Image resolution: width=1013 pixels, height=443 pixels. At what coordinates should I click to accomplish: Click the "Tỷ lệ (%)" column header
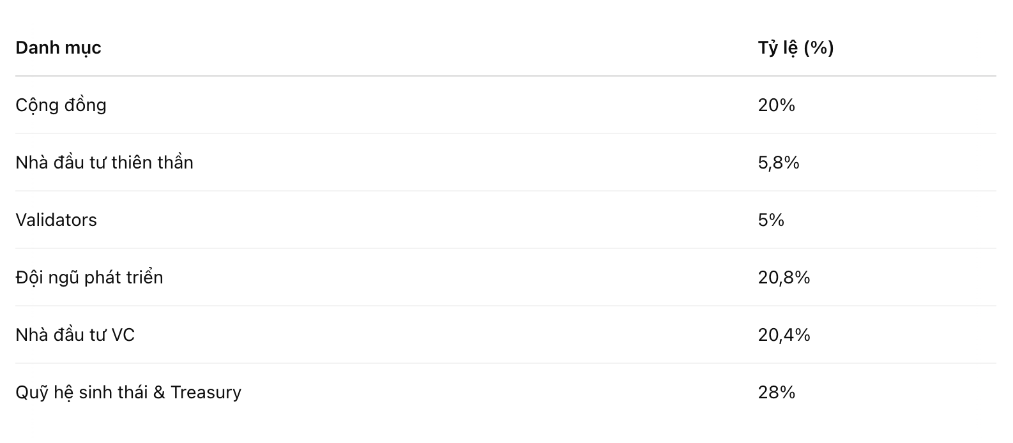pyautogui.click(x=796, y=48)
